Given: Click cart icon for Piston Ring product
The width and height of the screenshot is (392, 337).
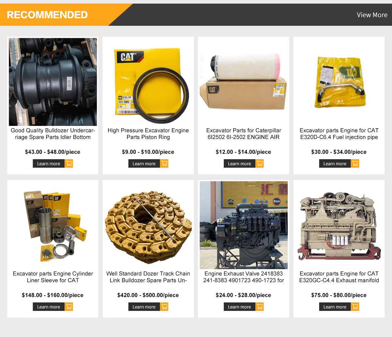Looking at the screenshot, I should click(x=164, y=163).
